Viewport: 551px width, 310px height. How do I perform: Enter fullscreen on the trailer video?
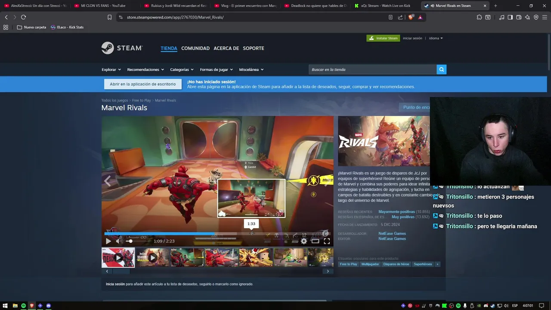click(327, 241)
